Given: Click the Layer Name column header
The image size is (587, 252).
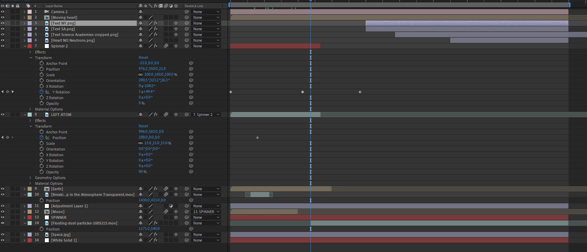Looking at the screenshot, I should click(x=54, y=6).
